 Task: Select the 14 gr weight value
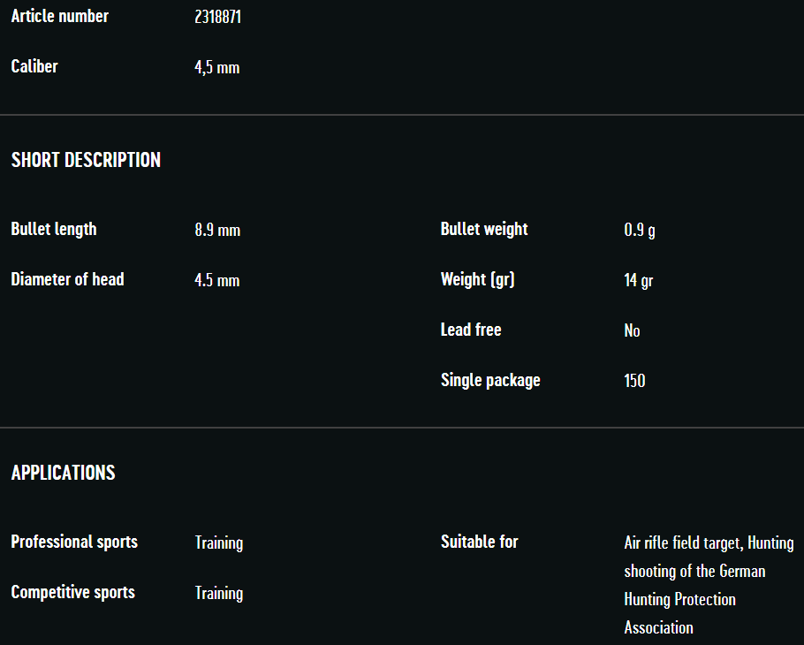point(638,281)
